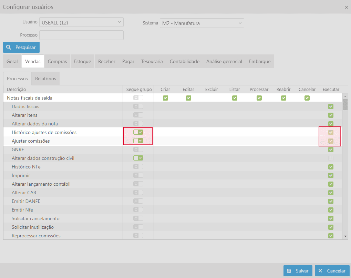
Task: Open the Usuário dropdown
Action: click(x=81, y=23)
